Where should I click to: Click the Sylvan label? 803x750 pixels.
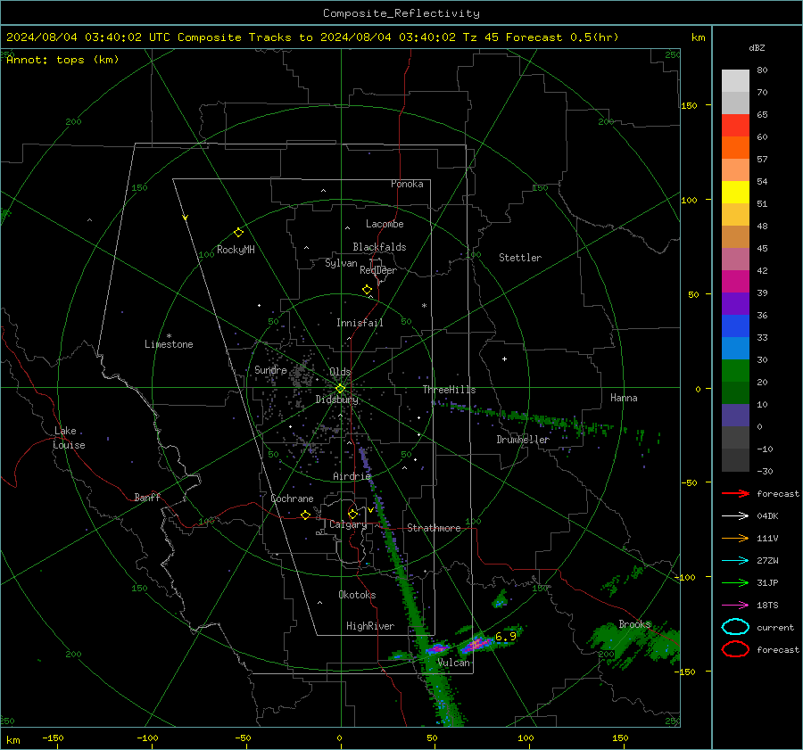click(x=341, y=263)
